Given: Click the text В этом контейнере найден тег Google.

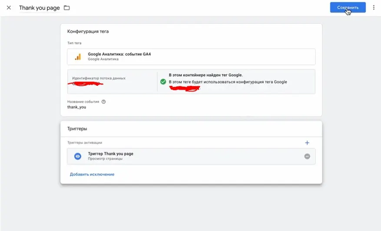Looking at the screenshot, I should coord(206,75).
